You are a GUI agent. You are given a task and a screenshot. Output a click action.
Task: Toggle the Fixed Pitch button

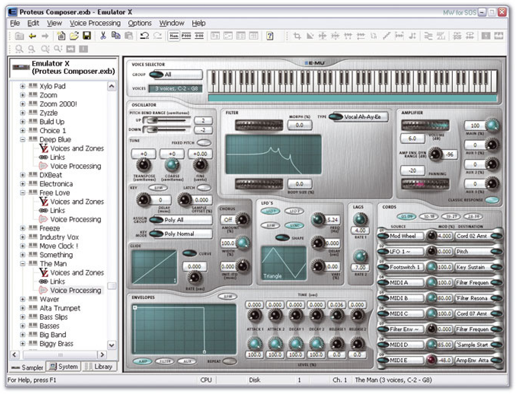click(x=204, y=143)
